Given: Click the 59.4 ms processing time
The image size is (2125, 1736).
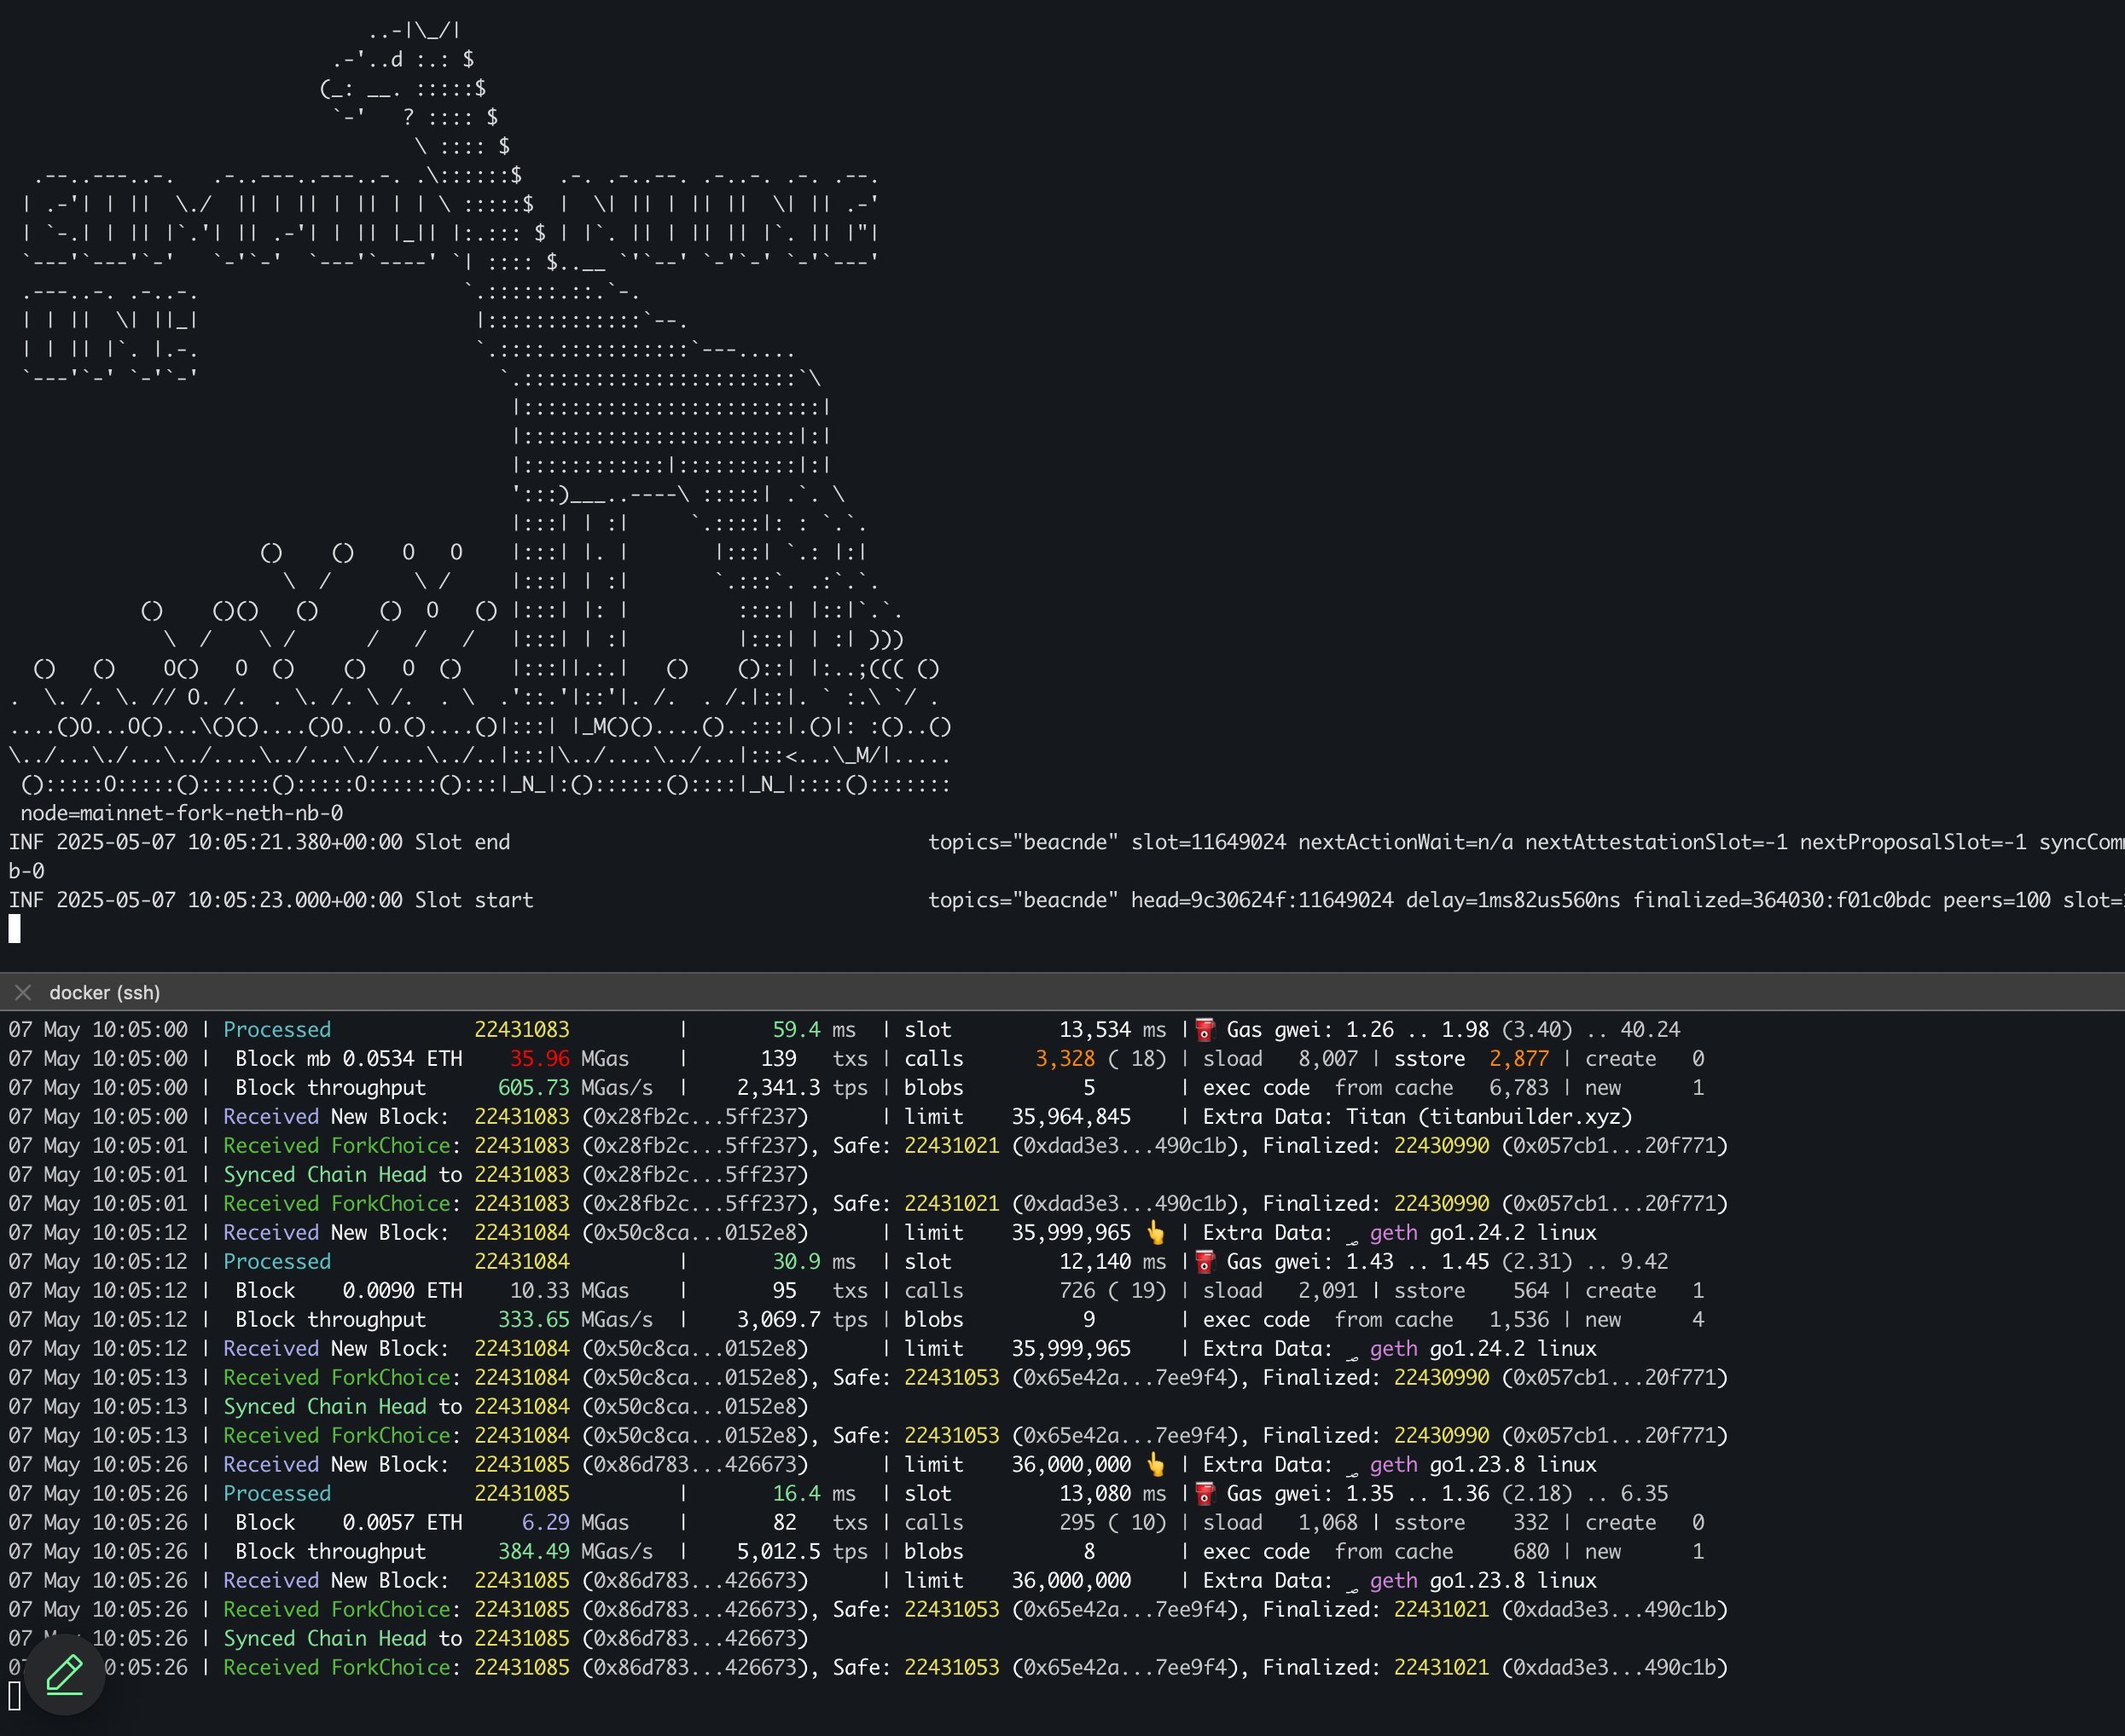Looking at the screenshot, I should pyautogui.click(x=813, y=1030).
